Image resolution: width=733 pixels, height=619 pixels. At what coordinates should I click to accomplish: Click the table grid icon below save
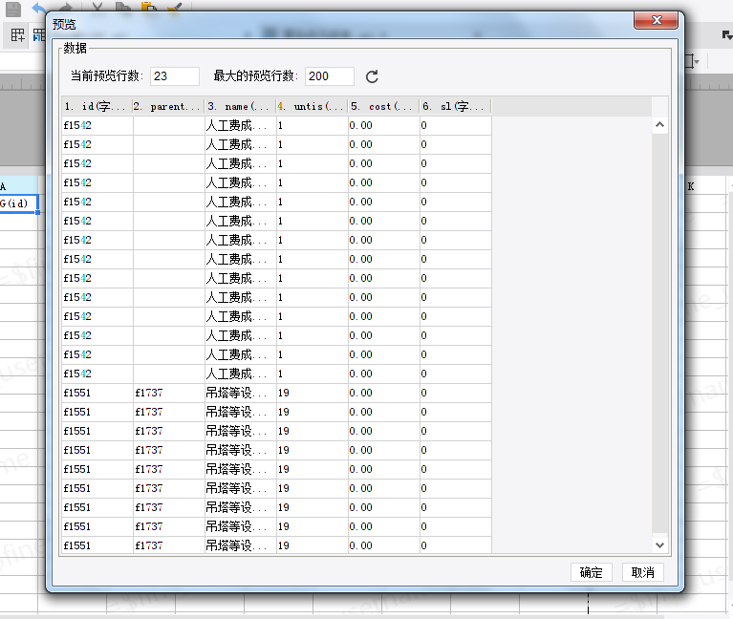coord(17,35)
